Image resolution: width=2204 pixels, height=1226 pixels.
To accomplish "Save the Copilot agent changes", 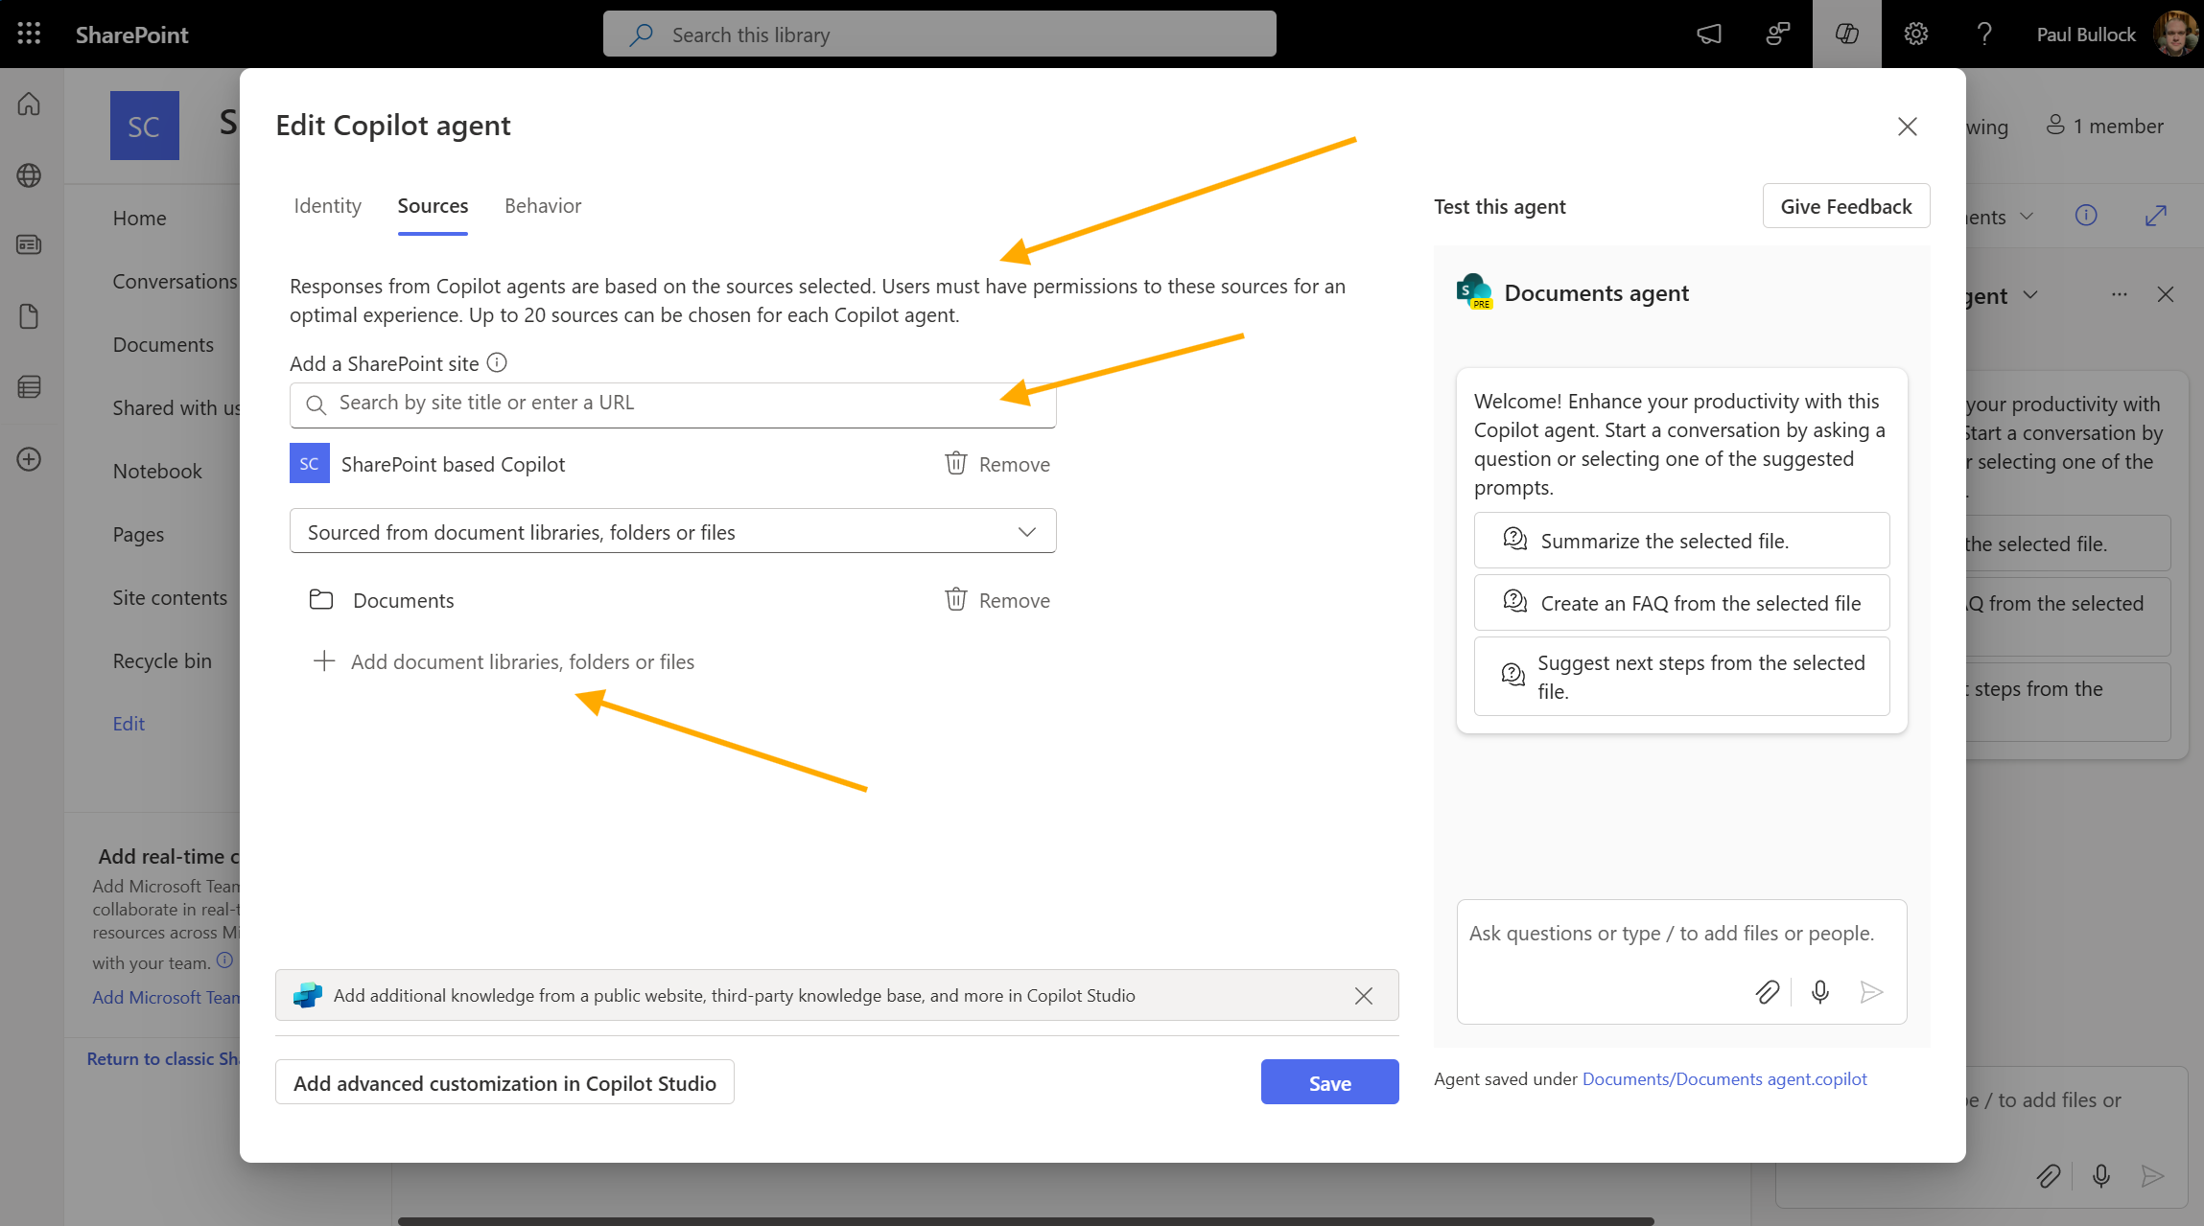I will [1329, 1081].
